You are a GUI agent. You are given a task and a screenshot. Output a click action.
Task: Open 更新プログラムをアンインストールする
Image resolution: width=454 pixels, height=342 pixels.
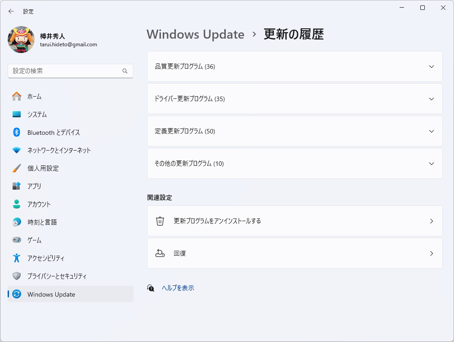294,221
